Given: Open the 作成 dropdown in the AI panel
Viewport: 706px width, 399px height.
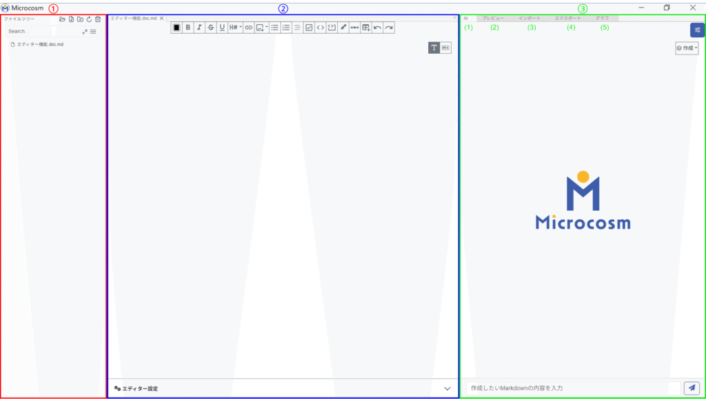Looking at the screenshot, I should pyautogui.click(x=687, y=48).
